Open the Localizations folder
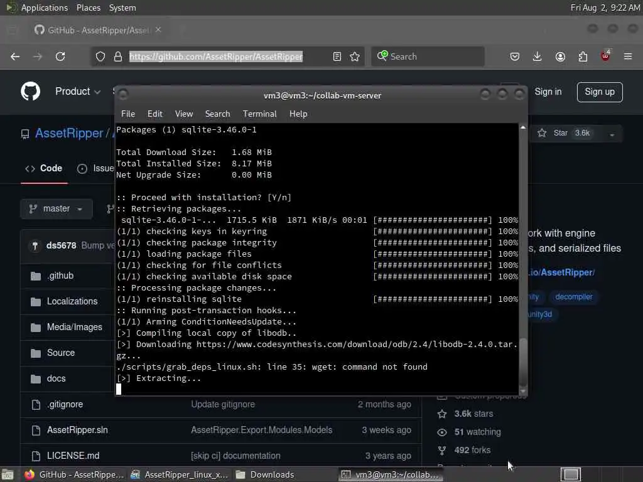 point(72,301)
